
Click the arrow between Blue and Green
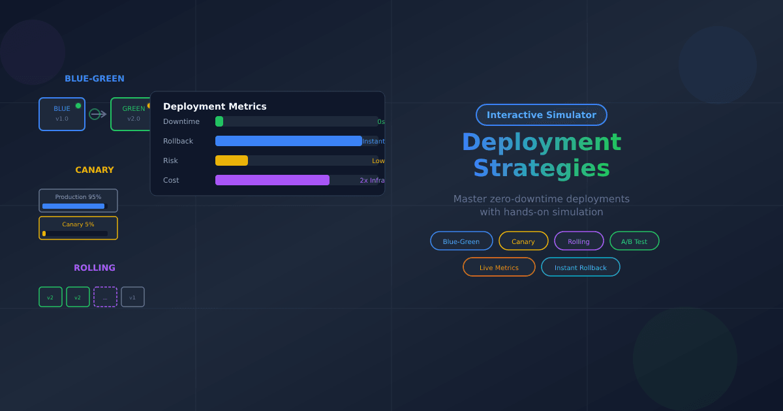point(98,114)
